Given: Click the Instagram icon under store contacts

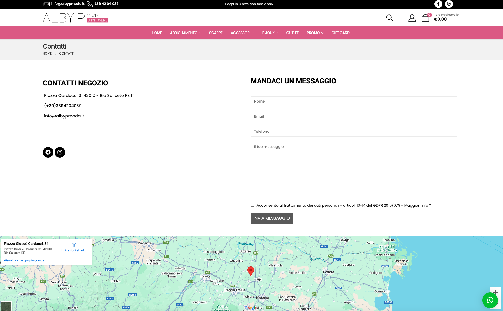Looking at the screenshot, I should point(60,152).
